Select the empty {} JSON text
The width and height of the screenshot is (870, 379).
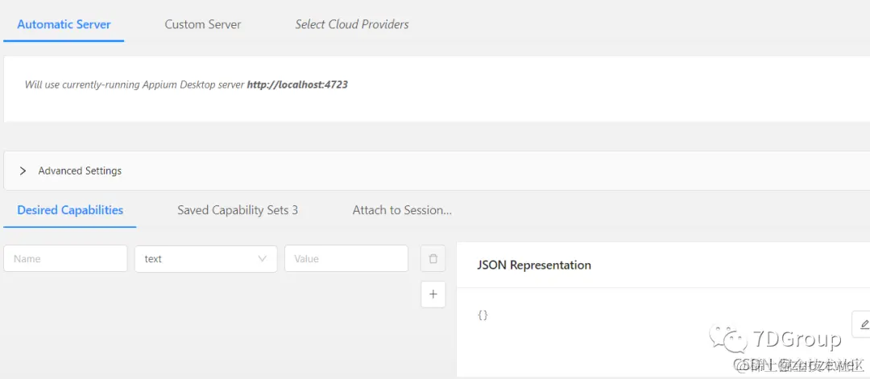[x=483, y=315]
